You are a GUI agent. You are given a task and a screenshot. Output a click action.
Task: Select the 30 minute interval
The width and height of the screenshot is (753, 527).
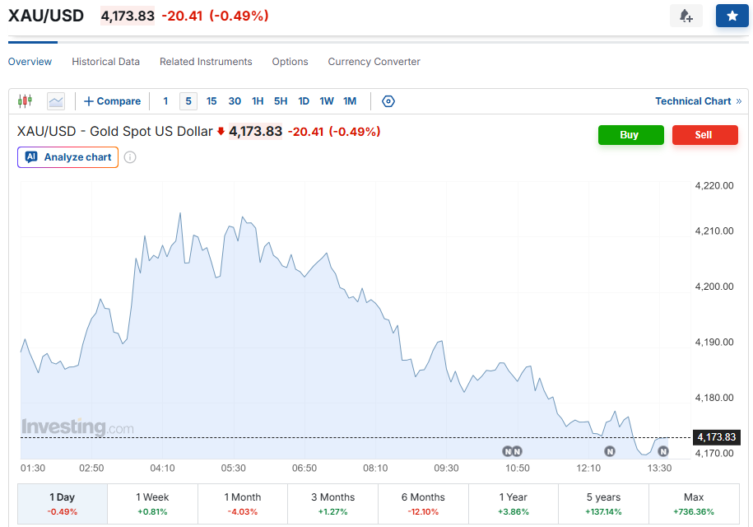tap(235, 101)
